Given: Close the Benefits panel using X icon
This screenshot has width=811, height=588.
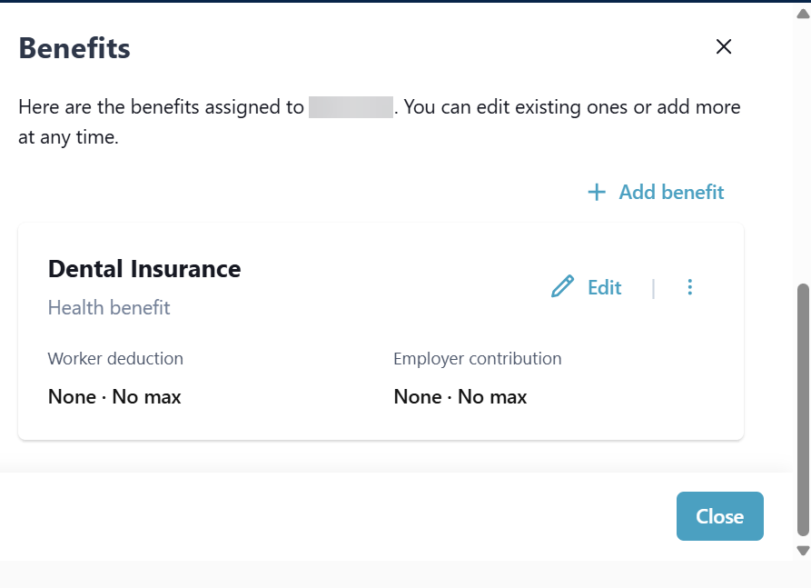Looking at the screenshot, I should coord(724,47).
